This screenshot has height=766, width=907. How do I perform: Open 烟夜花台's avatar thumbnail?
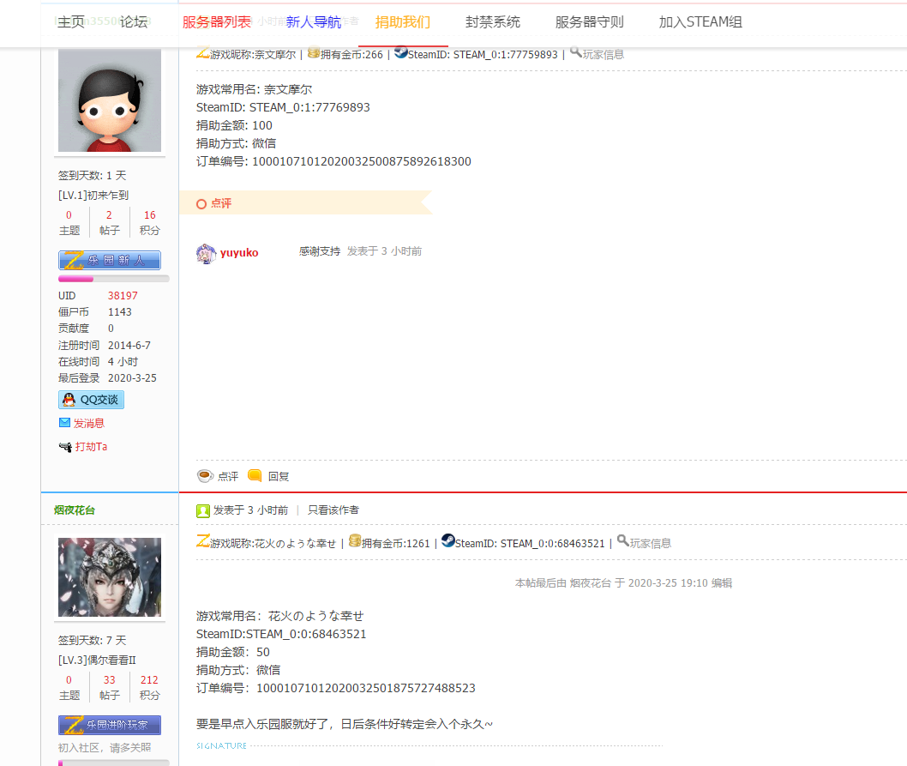pos(109,576)
